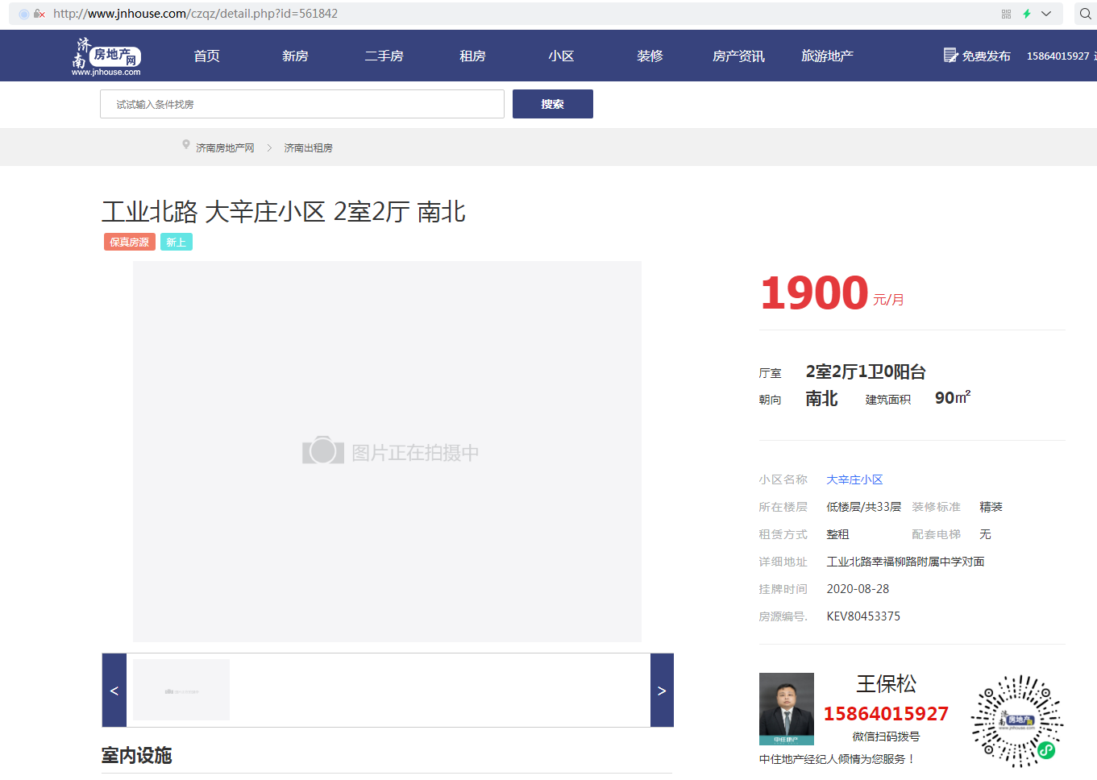The image size is (1097, 780).
Task: Show next photo with right arrow
Action: [662, 691]
